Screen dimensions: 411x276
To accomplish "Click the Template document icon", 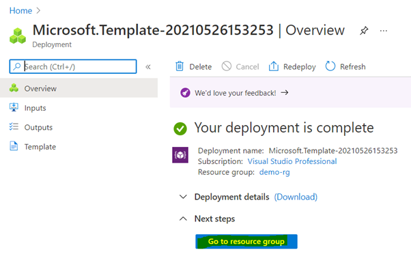I will 14,146.
